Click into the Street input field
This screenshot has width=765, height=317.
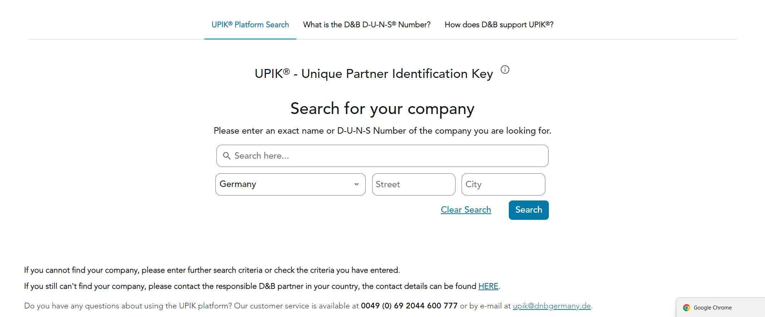tap(414, 184)
